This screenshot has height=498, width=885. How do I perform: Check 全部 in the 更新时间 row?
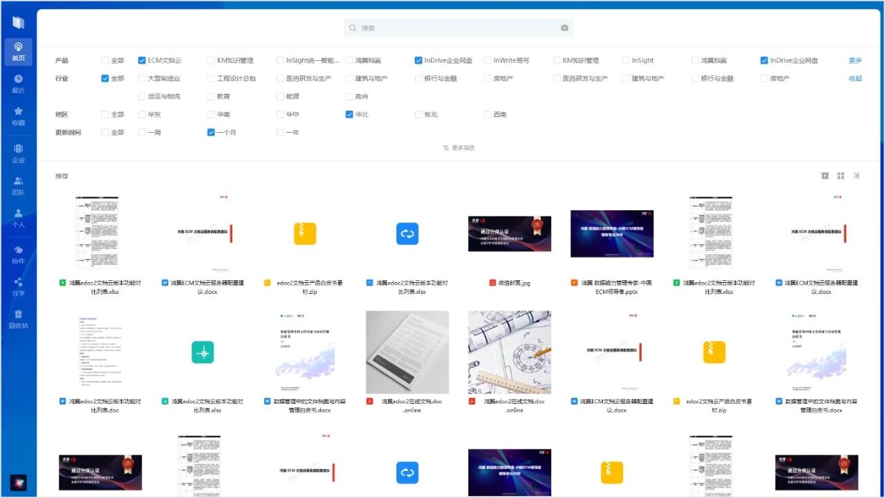pos(105,132)
